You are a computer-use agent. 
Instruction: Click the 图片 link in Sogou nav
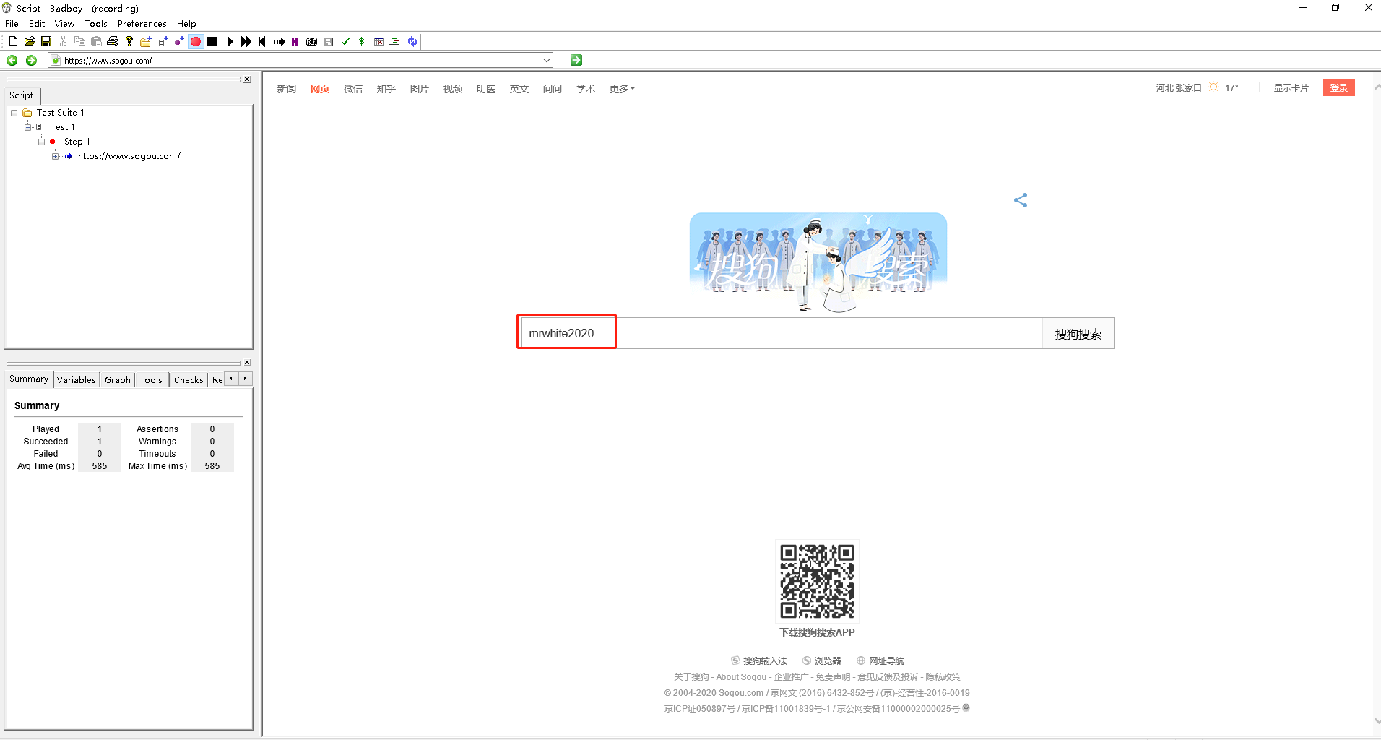click(x=420, y=89)
